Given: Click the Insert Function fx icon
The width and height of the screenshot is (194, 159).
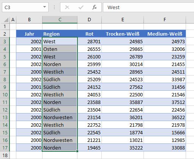Looking at the screenshot, I should pos(95,7).
